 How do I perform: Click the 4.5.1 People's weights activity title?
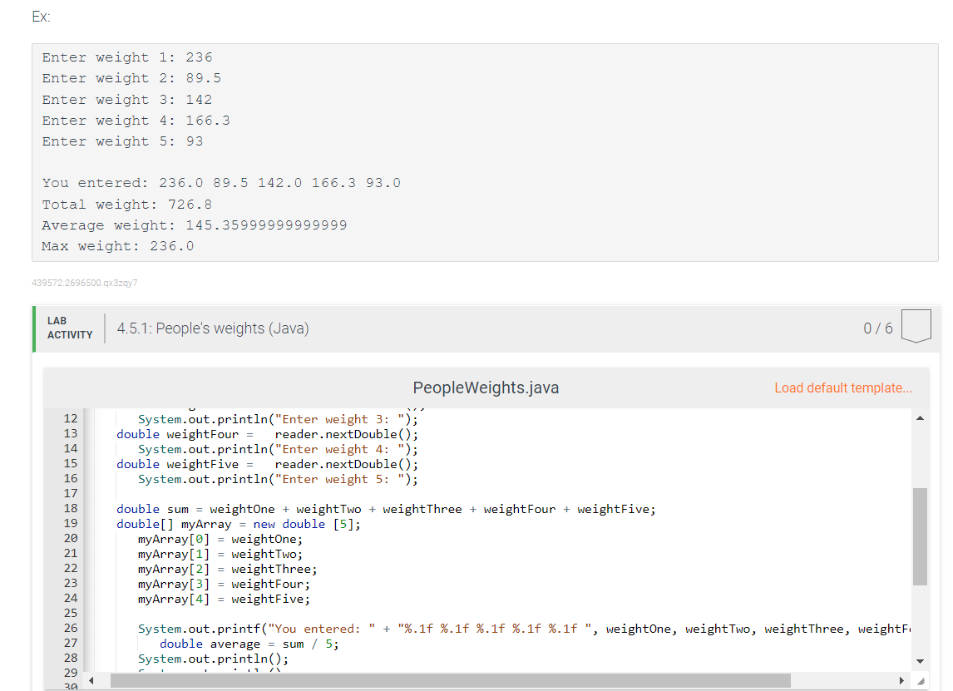click(213, 329)
